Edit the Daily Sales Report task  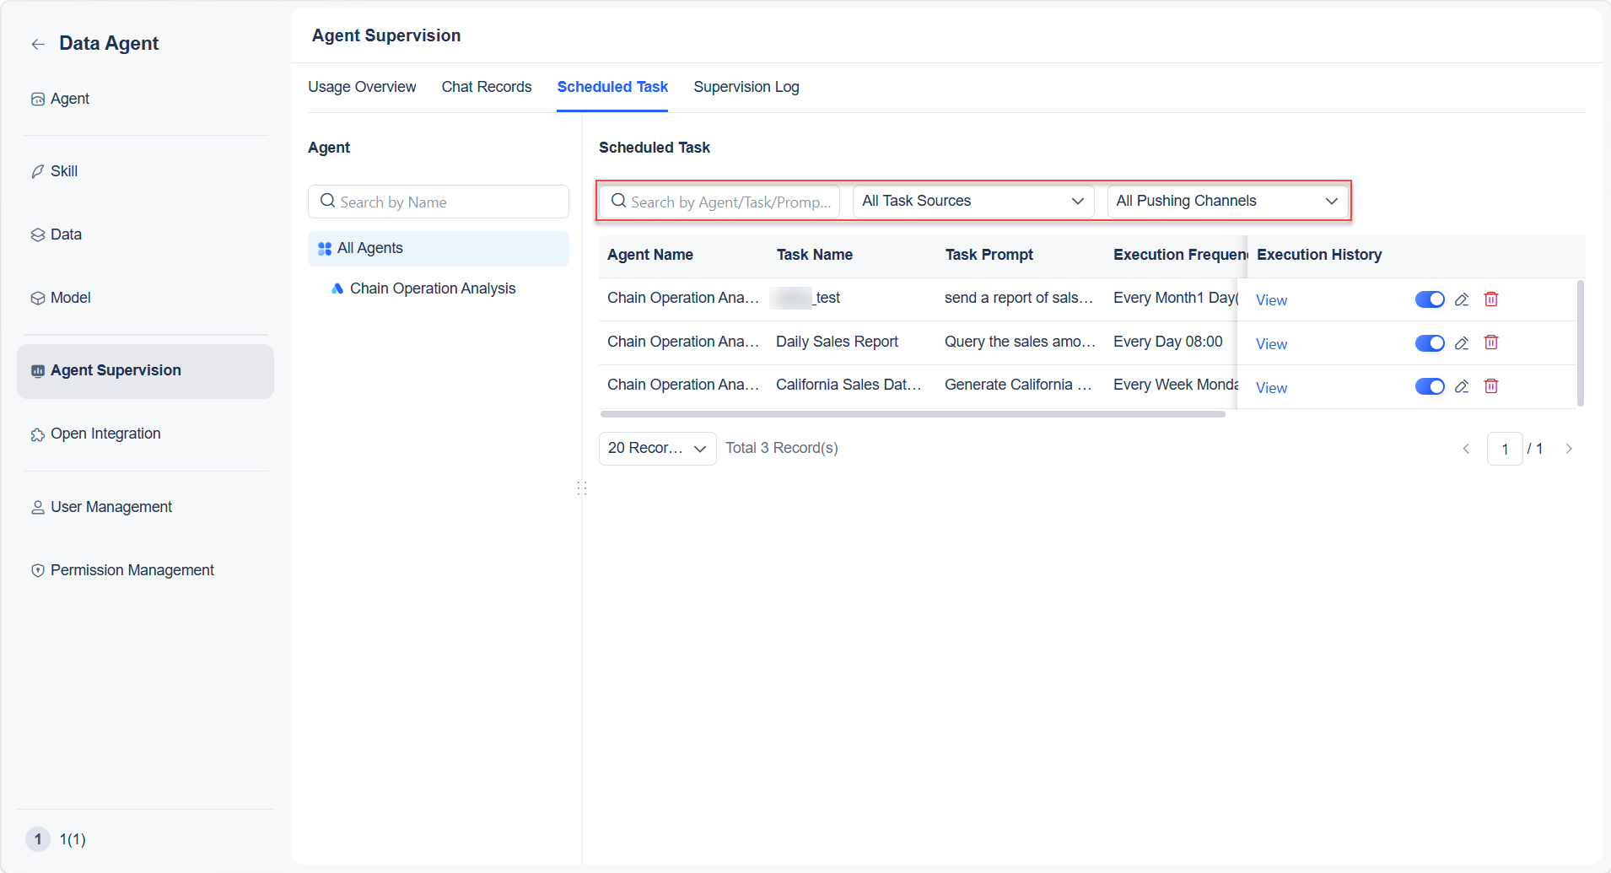tap(1462, 343)
